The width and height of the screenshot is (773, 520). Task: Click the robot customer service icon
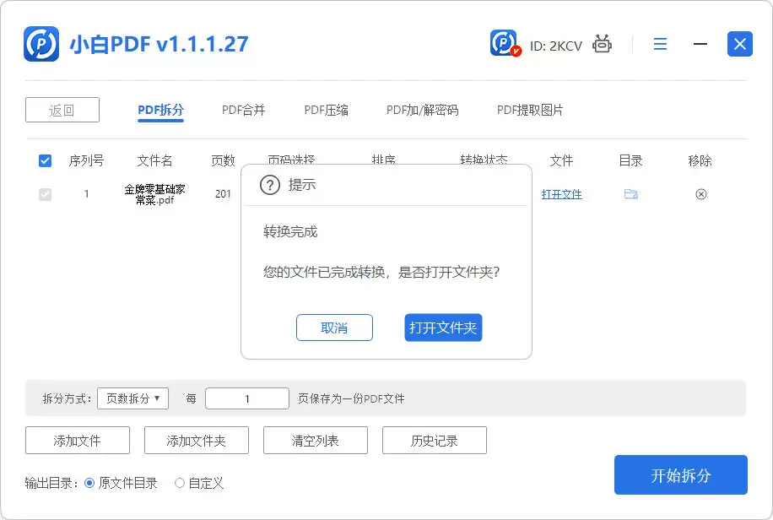click(x=602, y=44)
